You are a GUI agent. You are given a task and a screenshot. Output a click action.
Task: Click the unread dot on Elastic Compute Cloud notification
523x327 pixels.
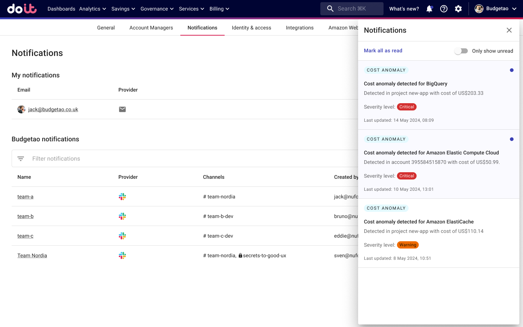coord(512,139)
